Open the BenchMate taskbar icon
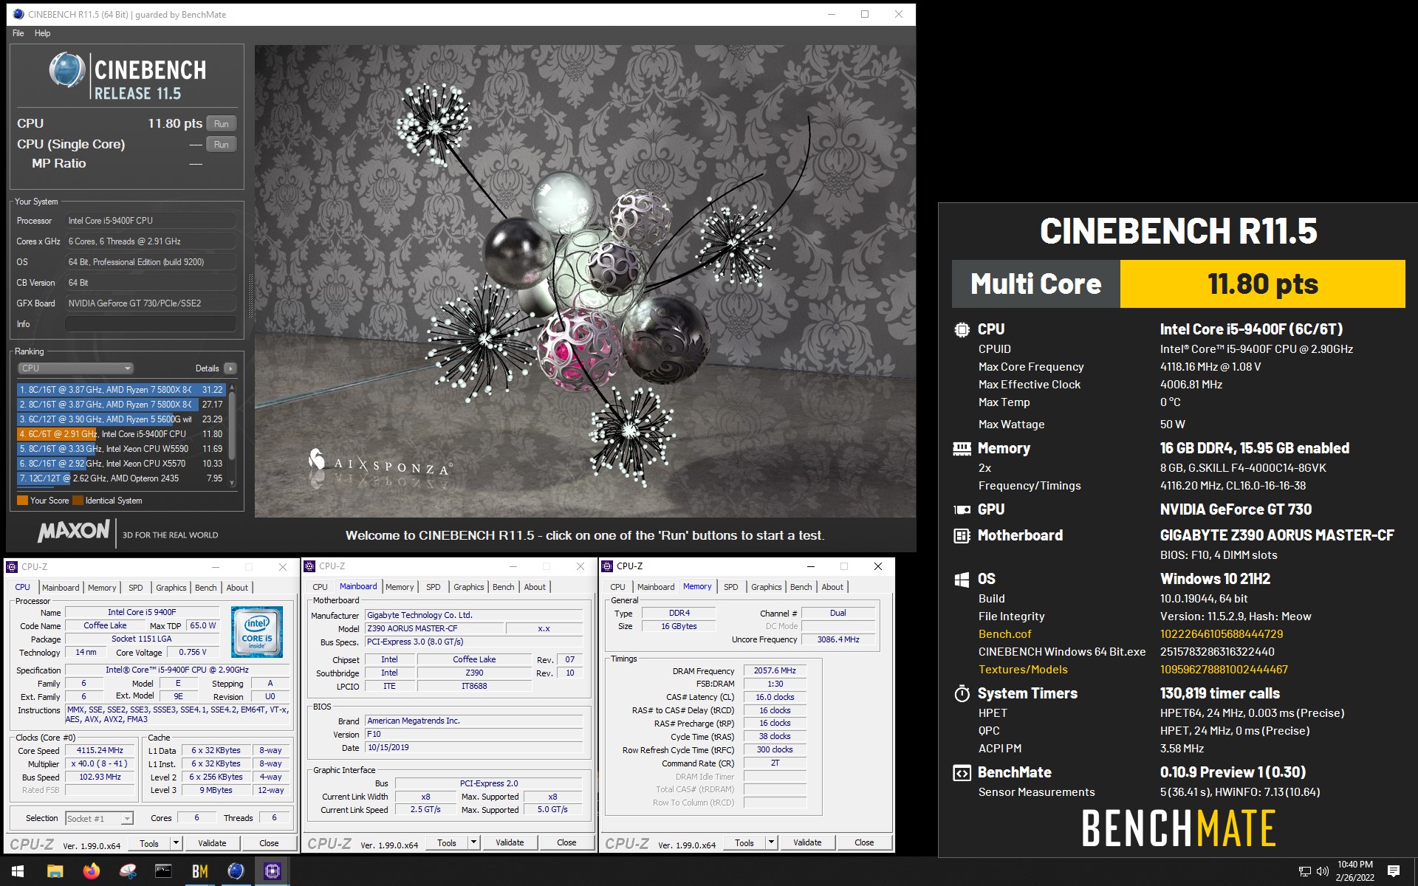The width and height of the screenshot is (1418, 886). [x=199, y=871]
